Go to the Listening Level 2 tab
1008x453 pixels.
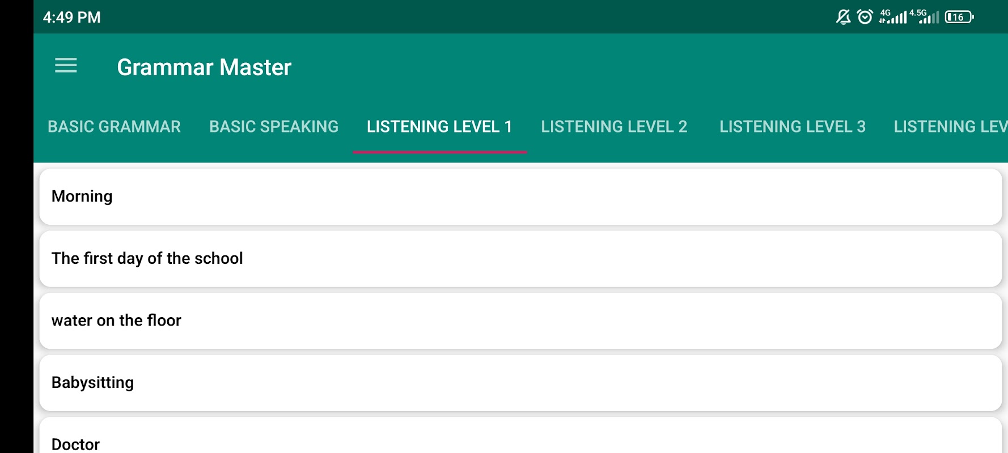click(614, 127)
